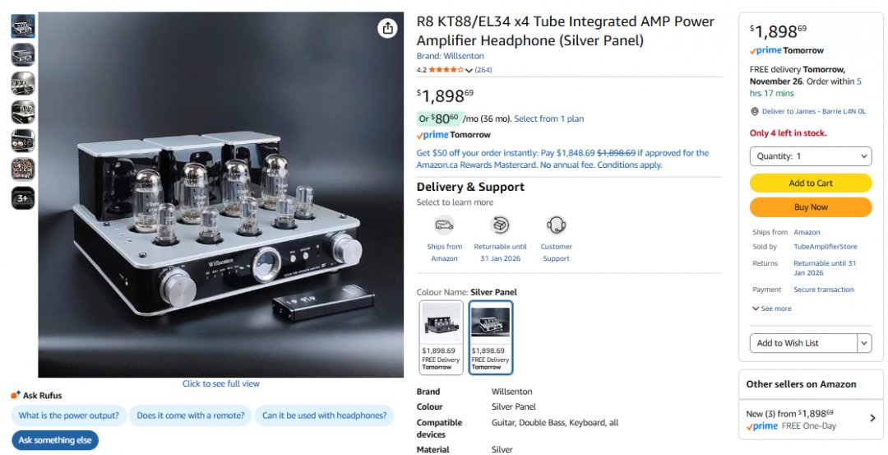Expand See more seller details

[x=771, y=309]
